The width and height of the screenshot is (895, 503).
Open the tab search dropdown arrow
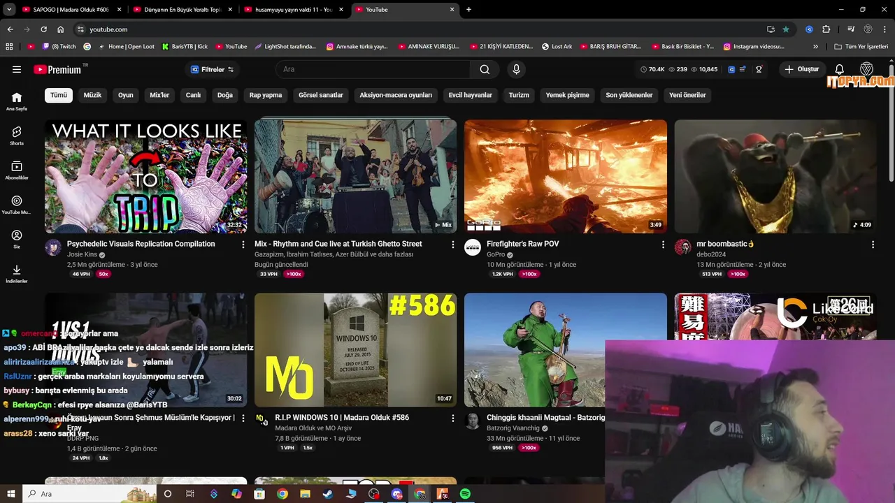pos(9,9)
